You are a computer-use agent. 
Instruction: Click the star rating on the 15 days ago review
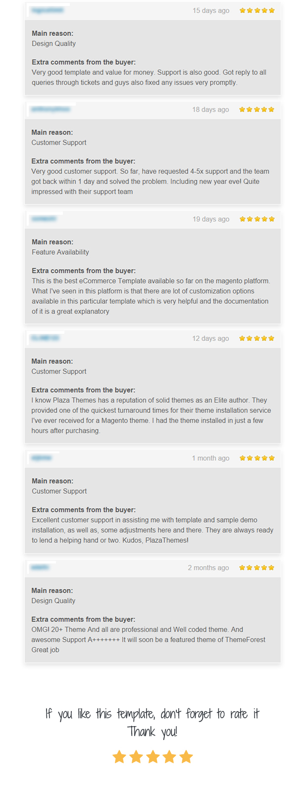coord(257,10)
